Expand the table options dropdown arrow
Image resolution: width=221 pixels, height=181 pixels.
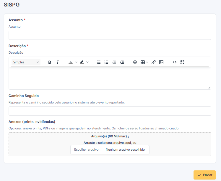point(147,62)
